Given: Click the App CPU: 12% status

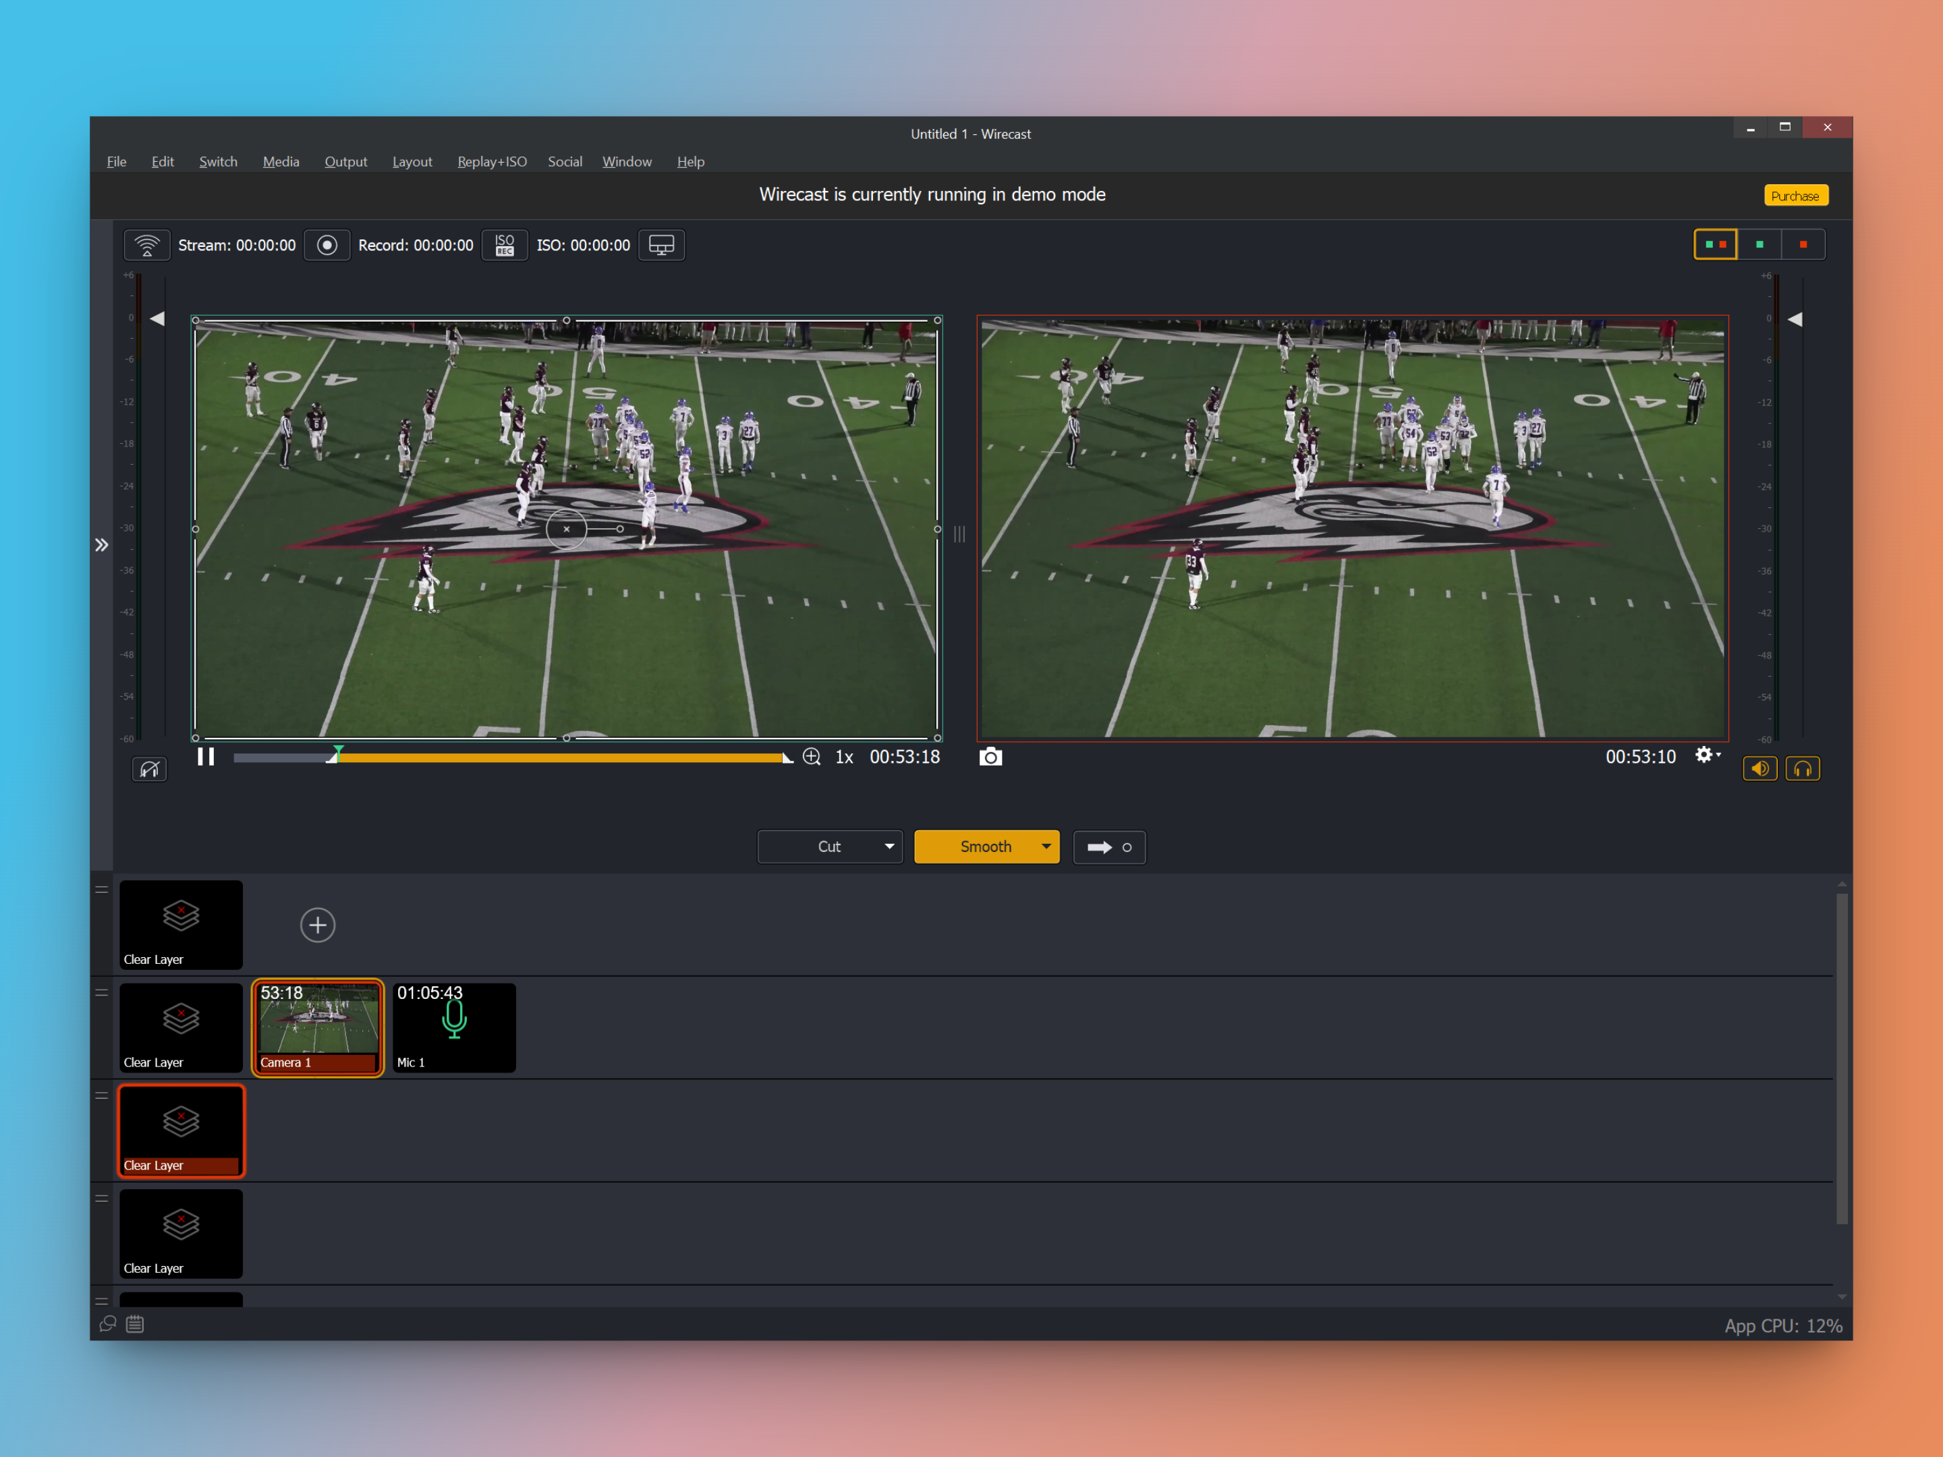Looking at the screenshot, I should pyautogui.click(x=1783, y=1326).
